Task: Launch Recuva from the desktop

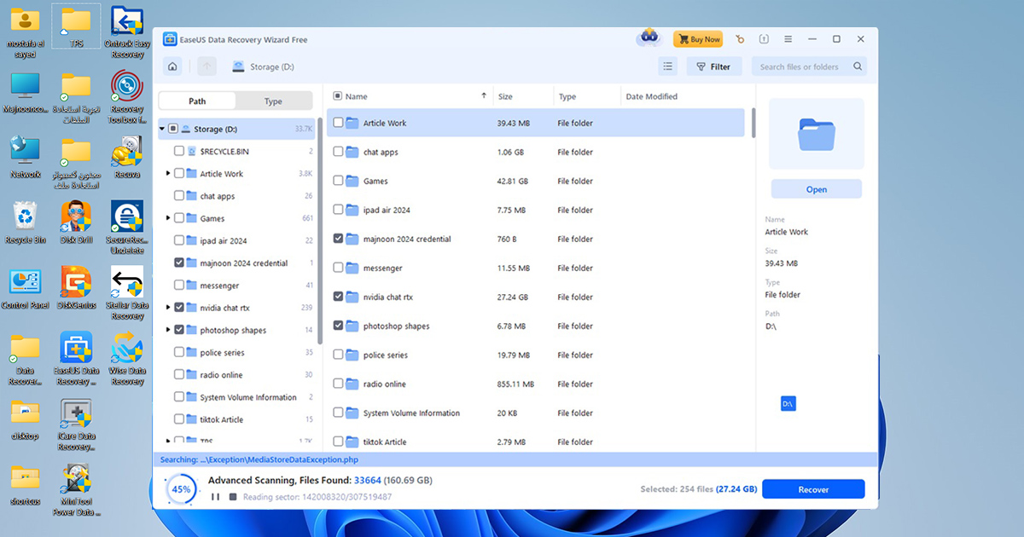Action: 126,159
